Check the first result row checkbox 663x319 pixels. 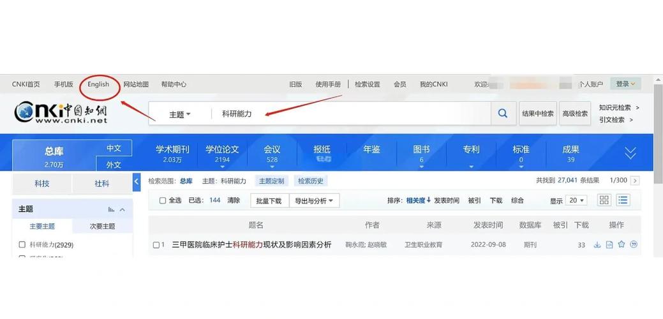[156, 245]
